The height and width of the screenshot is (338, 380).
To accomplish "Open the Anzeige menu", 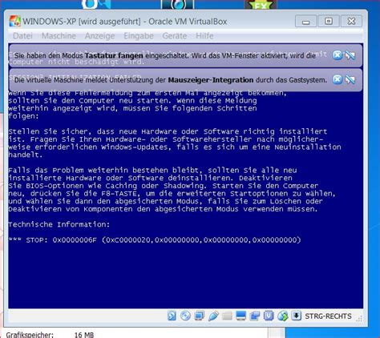I will coord(99,35).
